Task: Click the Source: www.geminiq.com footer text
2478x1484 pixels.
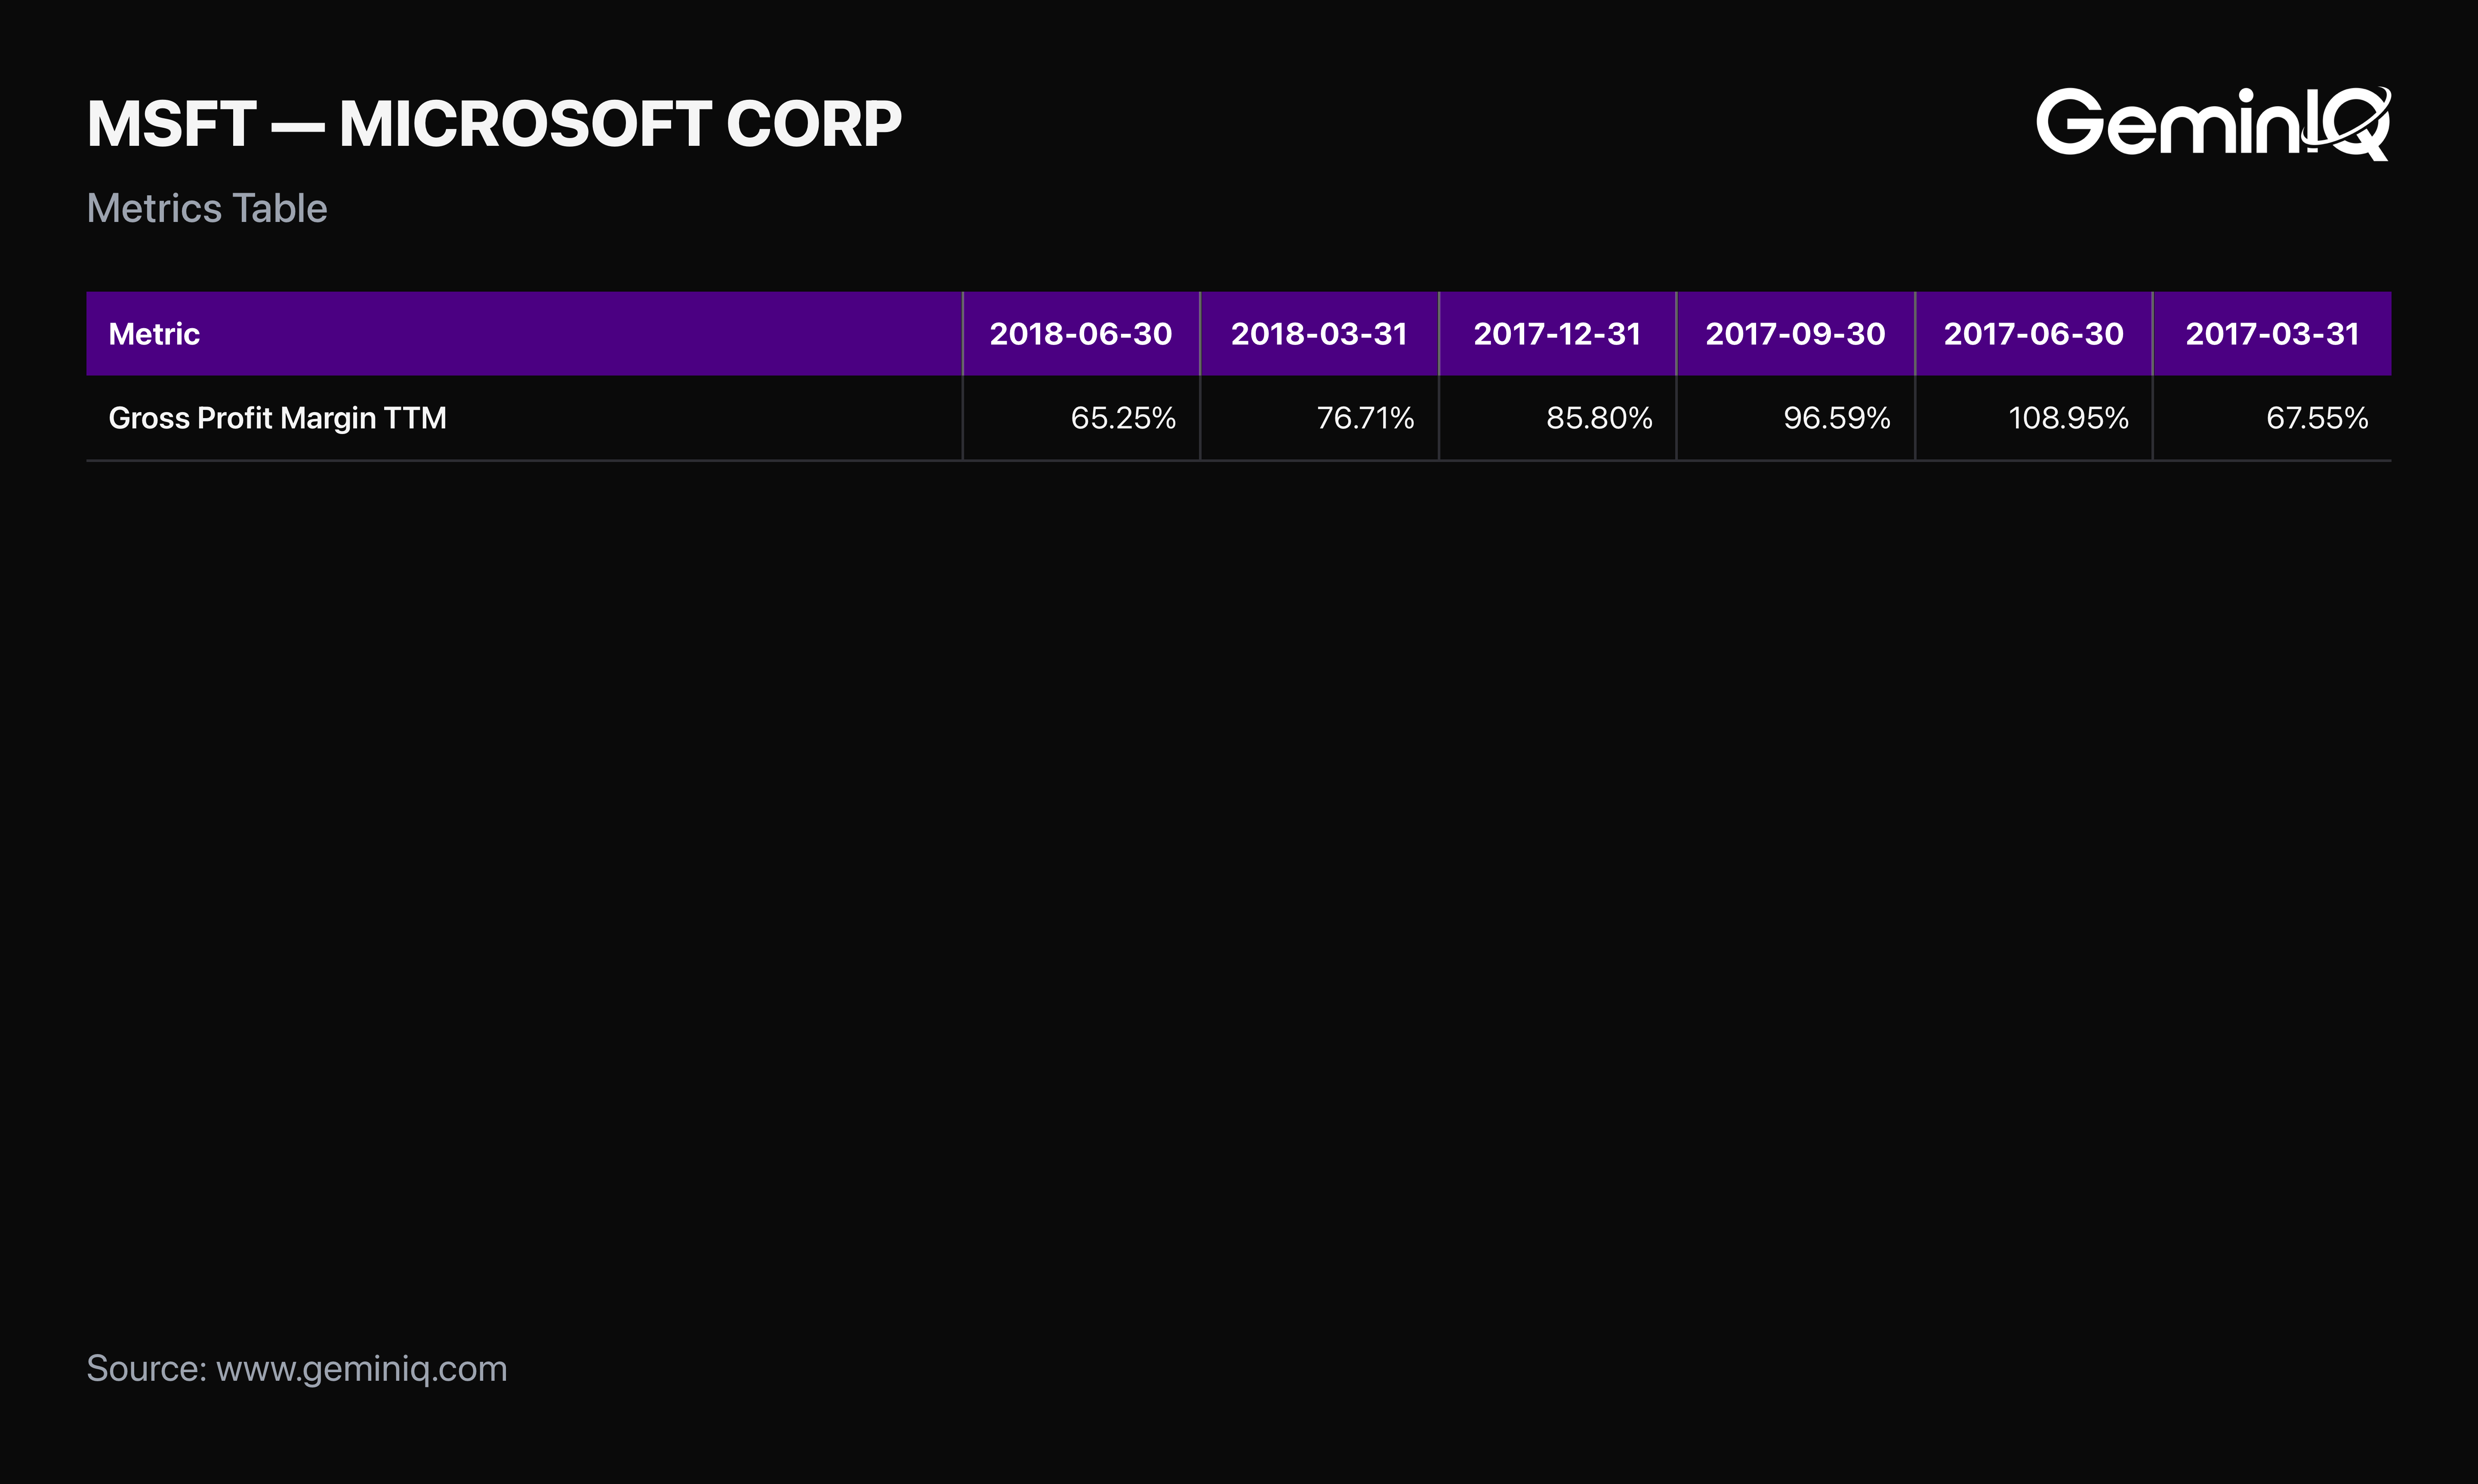Action: pos(297,1369)
